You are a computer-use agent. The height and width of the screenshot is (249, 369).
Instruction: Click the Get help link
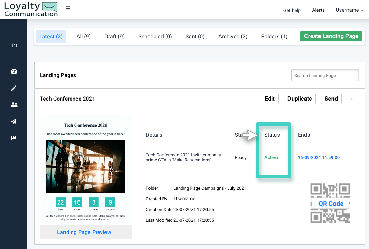[292, 10]
